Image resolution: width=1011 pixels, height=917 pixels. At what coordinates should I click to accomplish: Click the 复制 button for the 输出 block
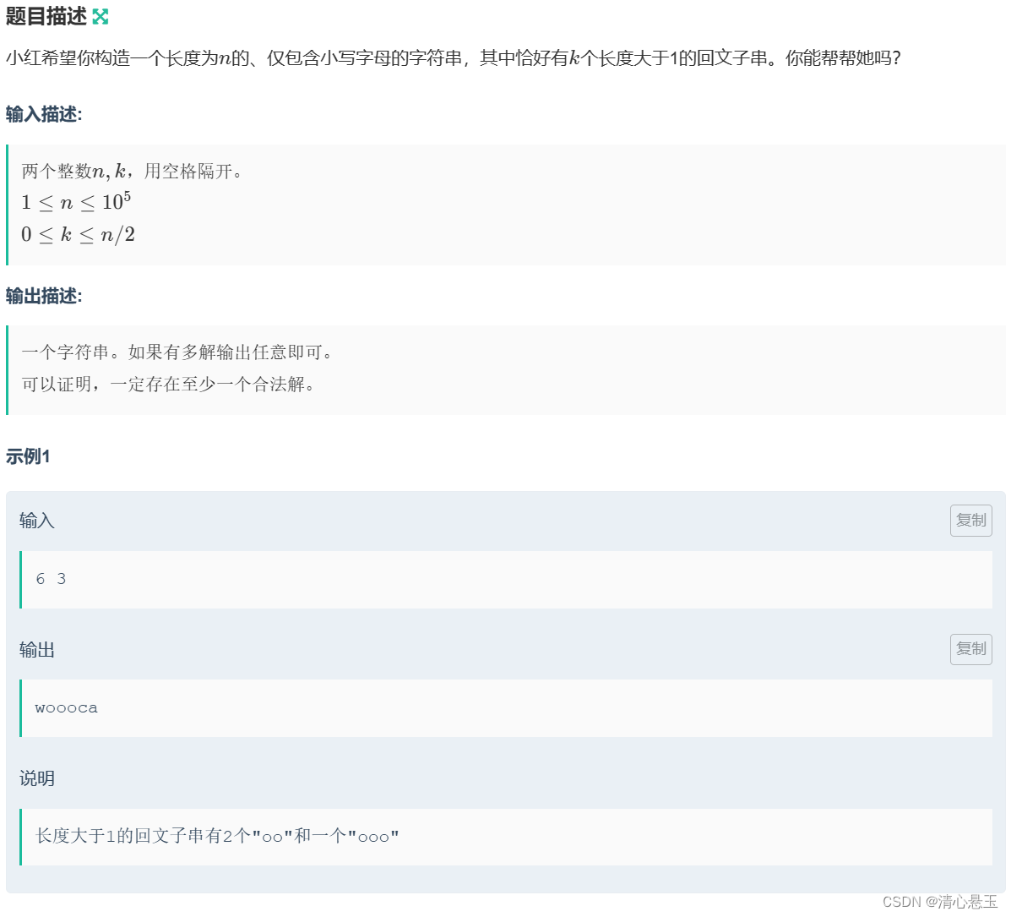point(970,649)
